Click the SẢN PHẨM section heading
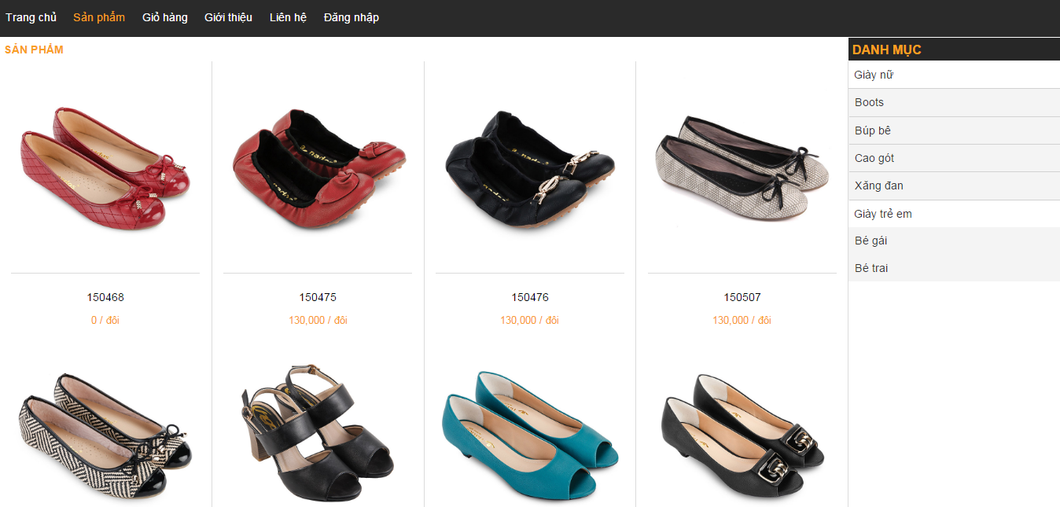Image resolution: width=1060 pixels, height=507 pixels. tap(34, 50)
